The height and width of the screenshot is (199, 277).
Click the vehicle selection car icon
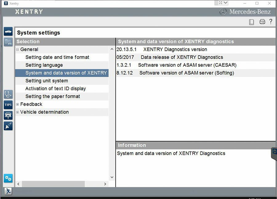pos(8,31)
